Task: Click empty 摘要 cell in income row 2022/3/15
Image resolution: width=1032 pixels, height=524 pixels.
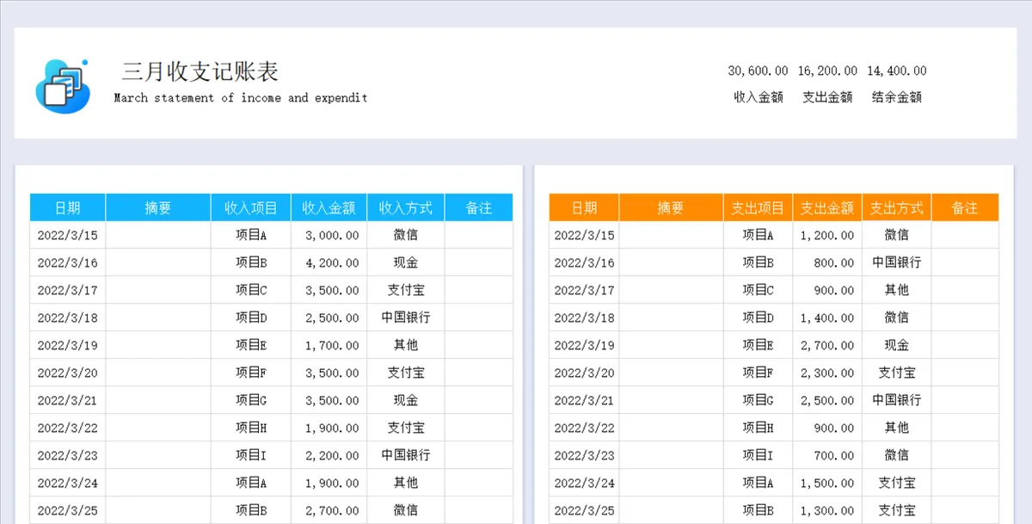Action: click(x=158, y=235)
